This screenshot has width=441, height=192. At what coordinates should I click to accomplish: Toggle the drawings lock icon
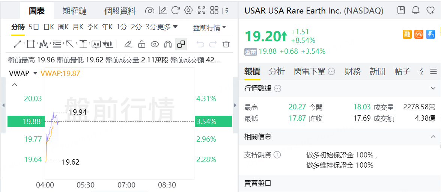coord(141,44)
